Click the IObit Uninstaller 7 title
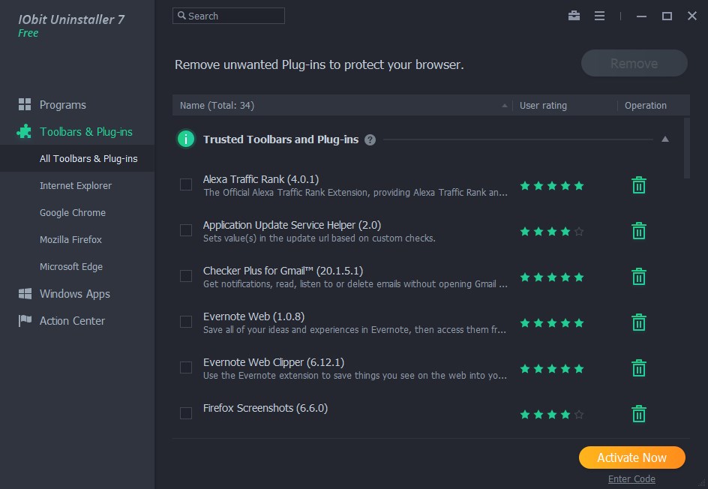 (x=71, y=19)
